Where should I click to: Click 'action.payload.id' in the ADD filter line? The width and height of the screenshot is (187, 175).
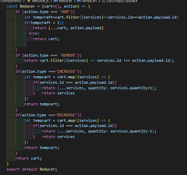click(157, 17)
